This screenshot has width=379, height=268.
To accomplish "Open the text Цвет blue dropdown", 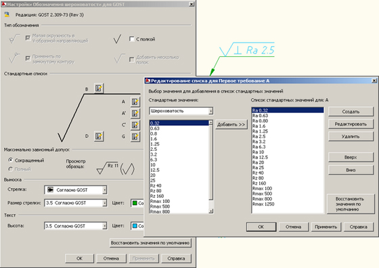I will pyautogui.click(x=137, y=226).
